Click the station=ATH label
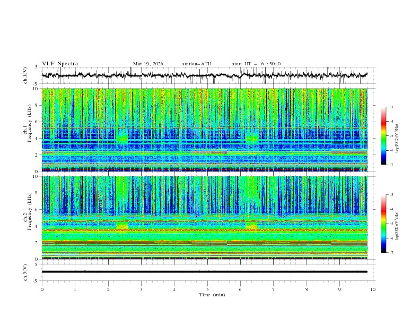The height and width of the screenshot is (325, 420). coord(197,64)
